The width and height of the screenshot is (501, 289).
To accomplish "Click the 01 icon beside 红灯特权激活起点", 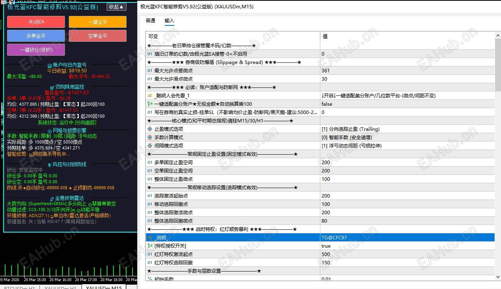I will [150, 254].
